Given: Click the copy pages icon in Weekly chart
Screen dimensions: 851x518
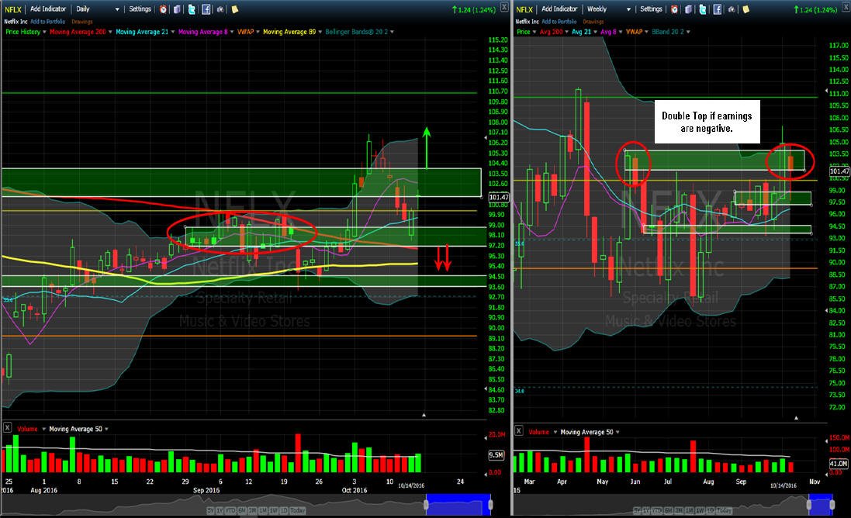Looking at the screenshot, I should click(x=688, y=9).
